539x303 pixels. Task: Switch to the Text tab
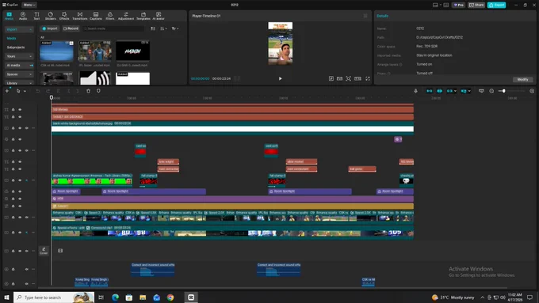click(36, 16)
